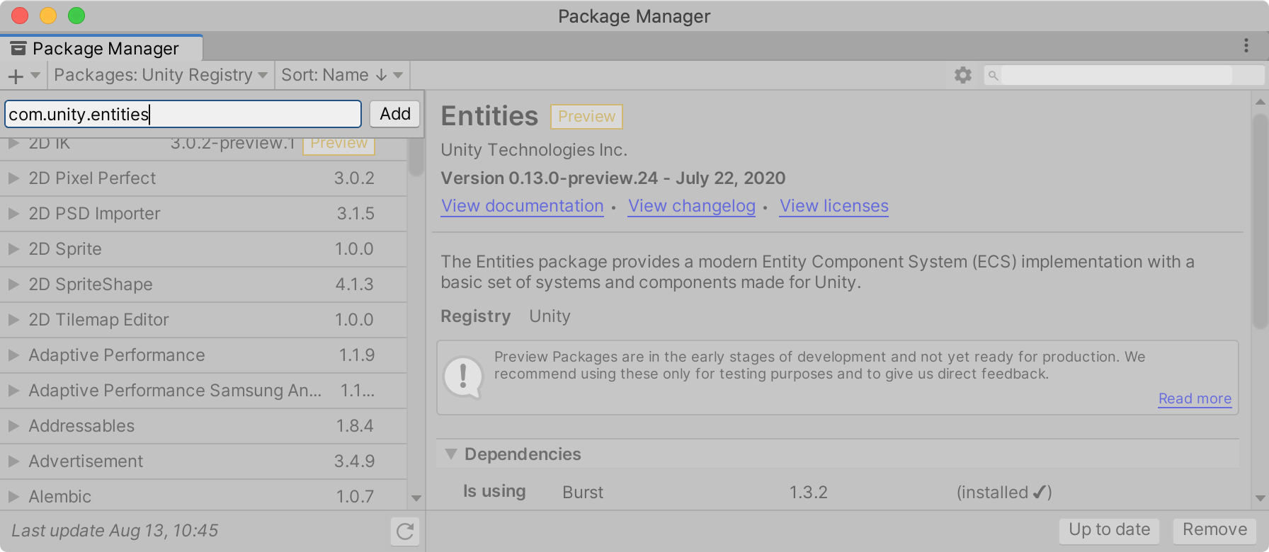
Task: Click the Registry label
Action: tap(476, 316)
